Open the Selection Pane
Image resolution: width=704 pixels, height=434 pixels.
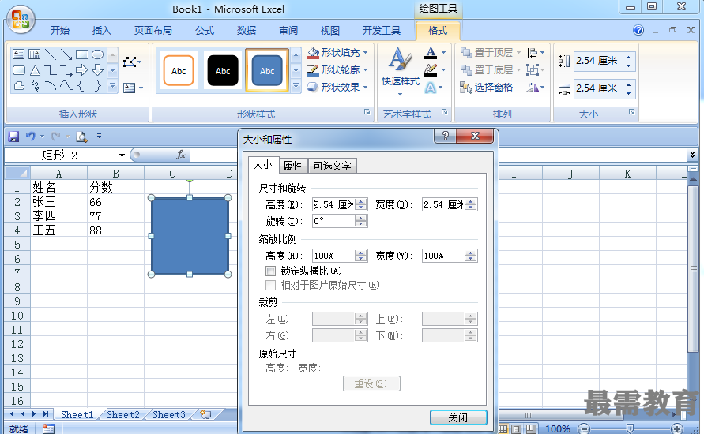point(486,88)
